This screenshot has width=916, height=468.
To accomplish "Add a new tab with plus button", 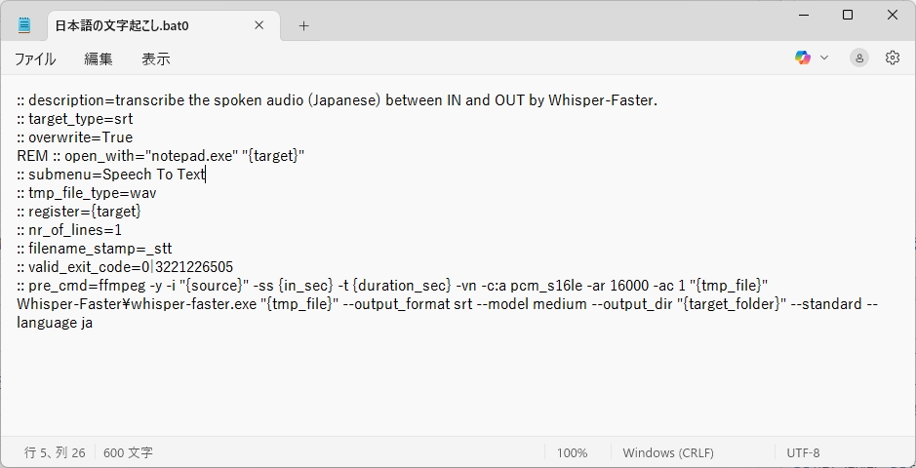I will point(303,25).
